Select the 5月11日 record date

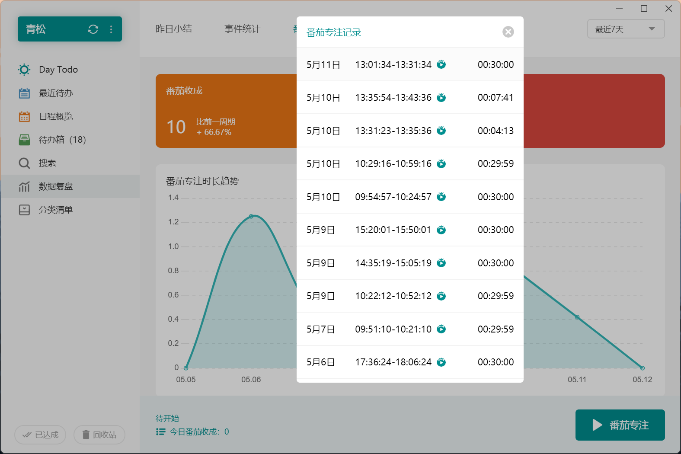click(323, 64)
